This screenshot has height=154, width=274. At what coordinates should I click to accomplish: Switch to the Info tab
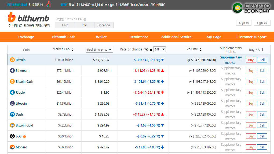pyautogui.click(x=85, y=25)
